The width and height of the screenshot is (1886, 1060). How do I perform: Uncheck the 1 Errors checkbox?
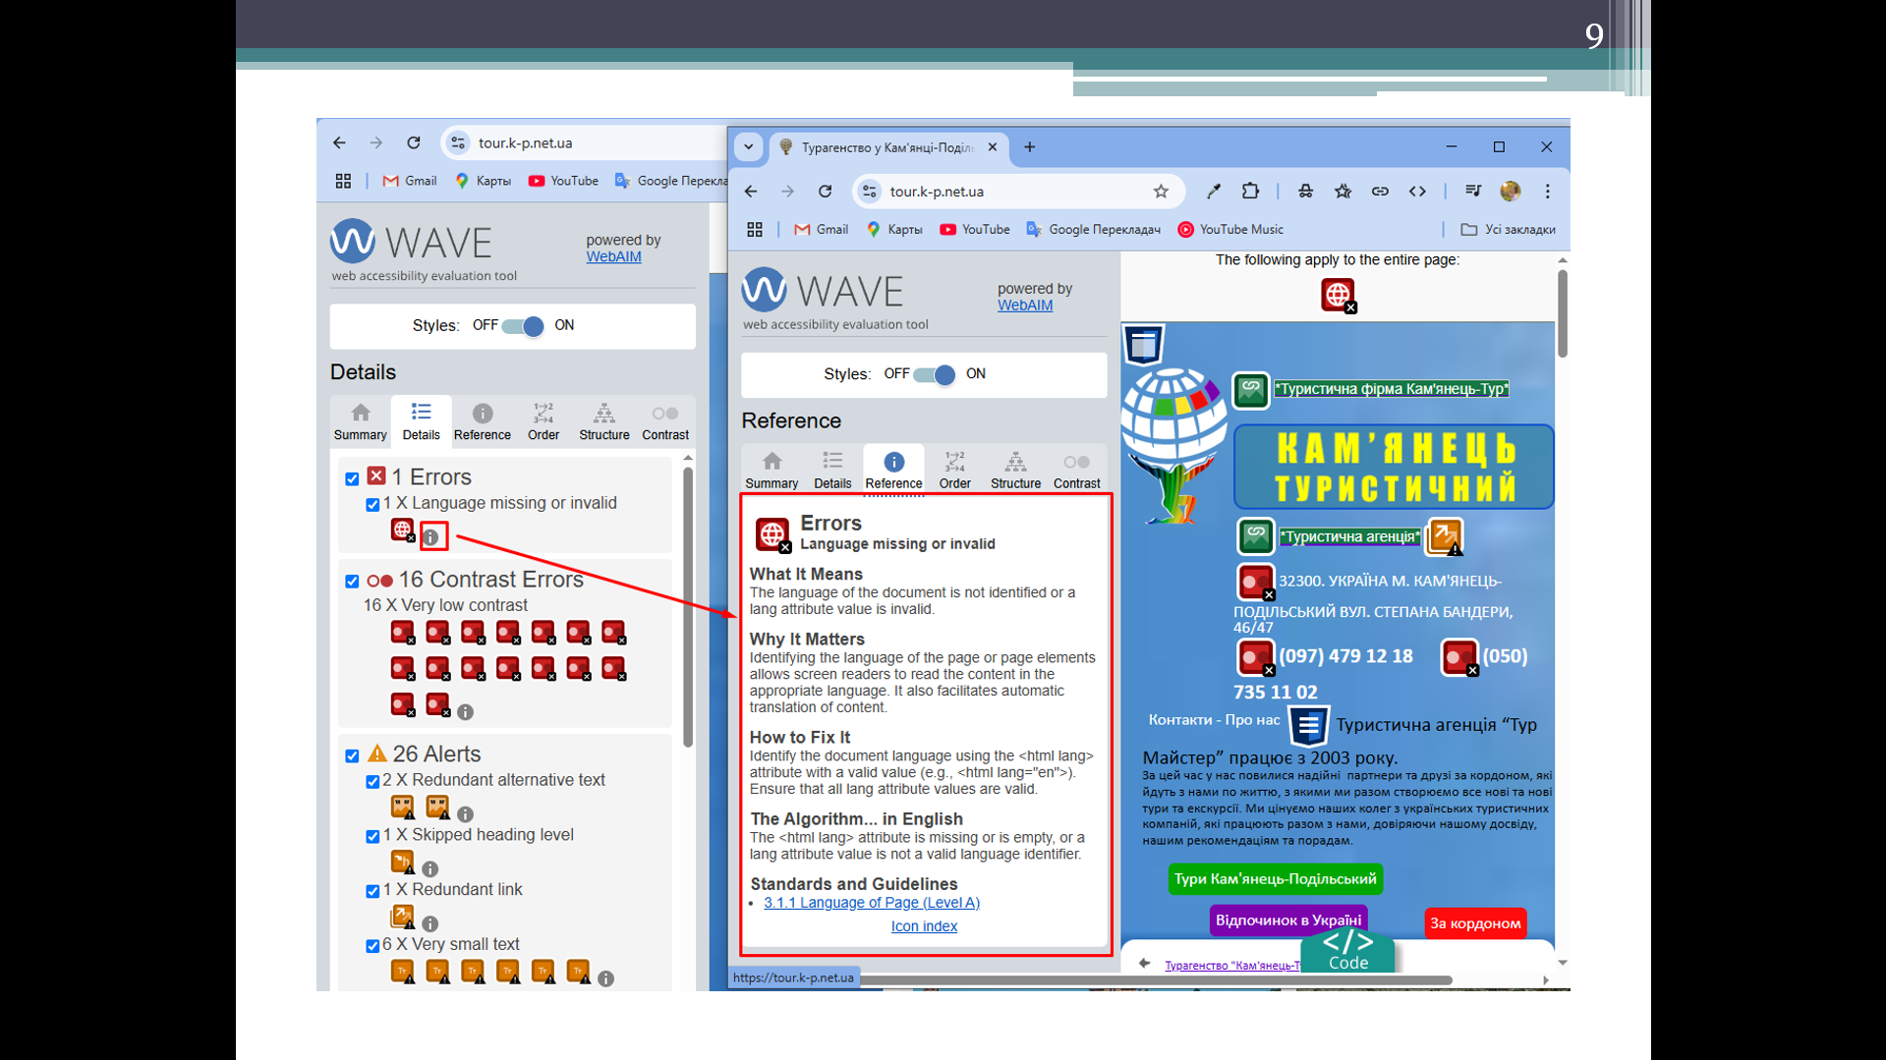(x=352, y=478)
